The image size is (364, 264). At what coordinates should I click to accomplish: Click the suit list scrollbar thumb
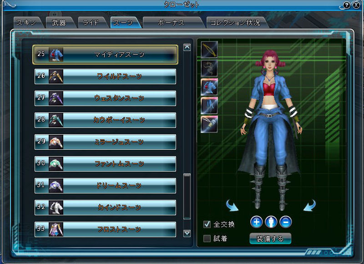pos(187,197)
